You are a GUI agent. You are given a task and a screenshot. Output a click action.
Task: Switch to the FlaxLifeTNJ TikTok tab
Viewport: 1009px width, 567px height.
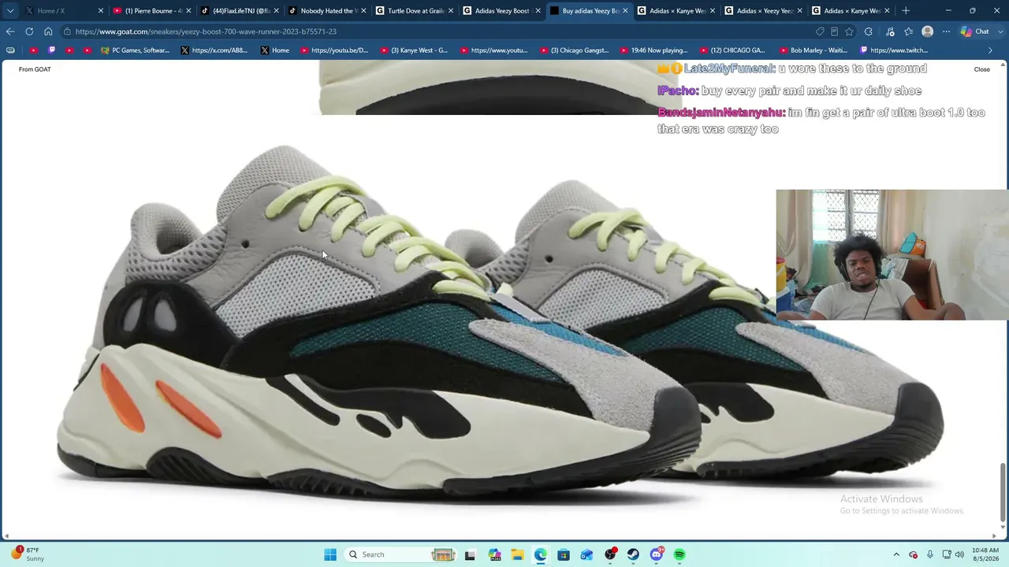tap(240, 11)
